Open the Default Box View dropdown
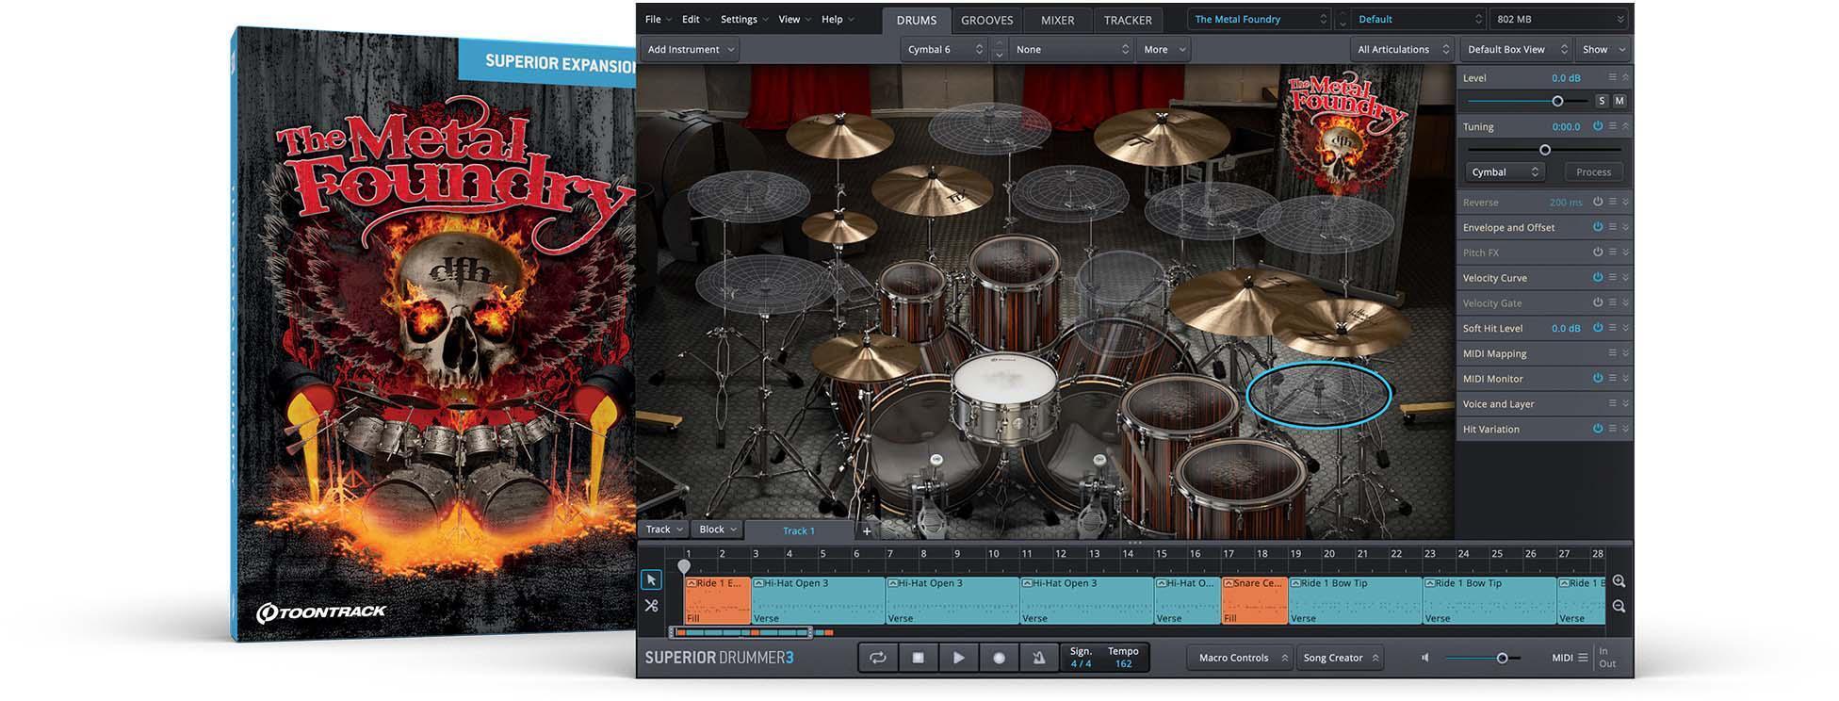This screenshot has height=701, width=1839. (1516, 49)
